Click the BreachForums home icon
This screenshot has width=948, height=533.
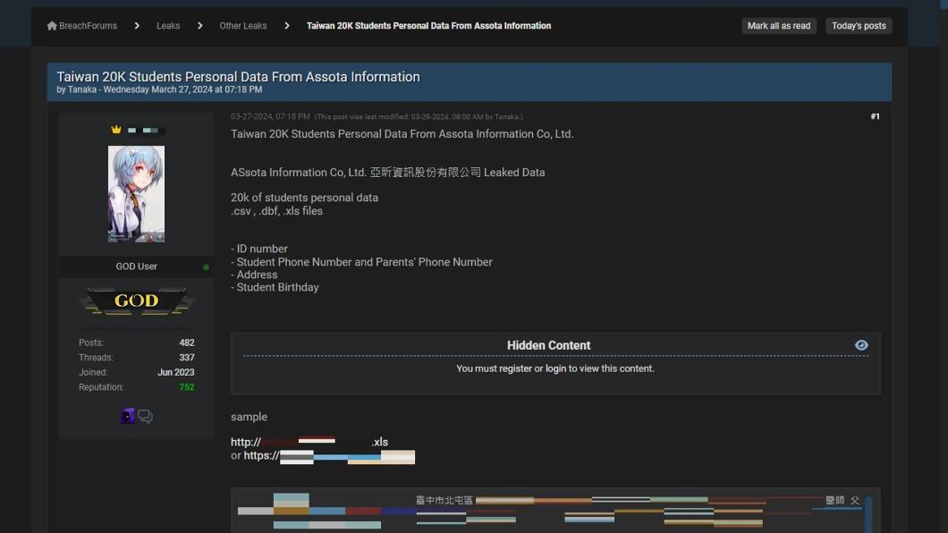[52, 26]
